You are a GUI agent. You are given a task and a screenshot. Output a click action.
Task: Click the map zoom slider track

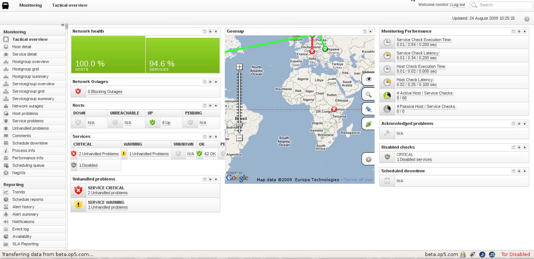(x=239, y=102)
